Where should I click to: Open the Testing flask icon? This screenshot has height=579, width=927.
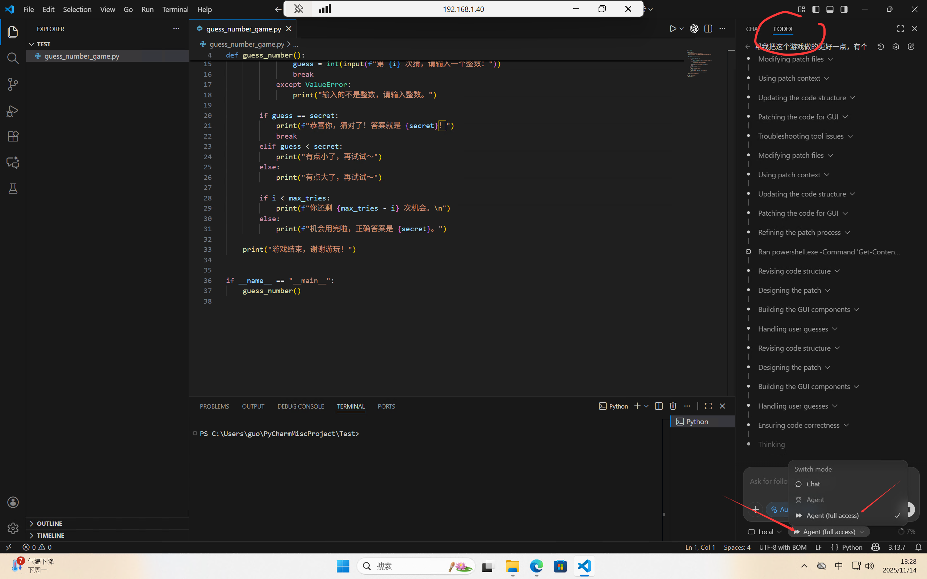(13, 189)
